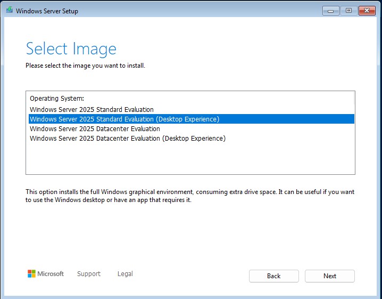
Task: Click the four-color Microsoft logo squares
Action: pyautogui.click(x=31, y=274)
